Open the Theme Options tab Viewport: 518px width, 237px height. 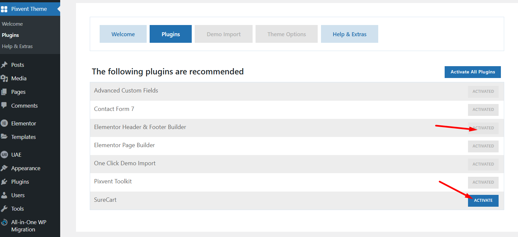pos(286,34)
